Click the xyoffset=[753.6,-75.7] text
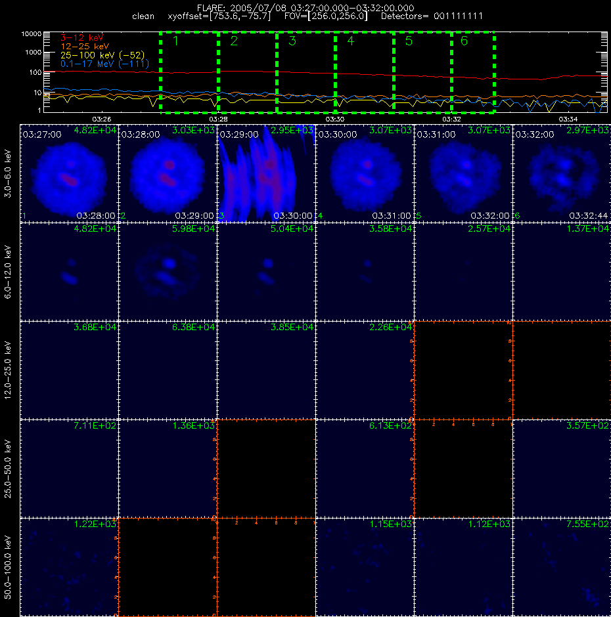The image size is (611, 617). click(219, 16)
